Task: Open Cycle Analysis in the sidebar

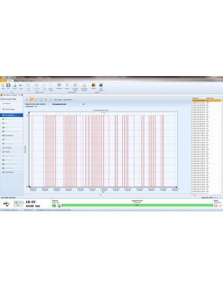Action: pos(12,172)
